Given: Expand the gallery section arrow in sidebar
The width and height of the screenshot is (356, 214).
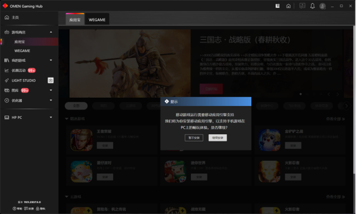Looking at the screenshot, I should 51,90.
